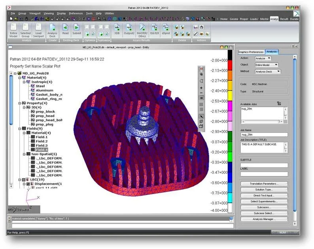Open the Utilities menu

click(109, 13)
